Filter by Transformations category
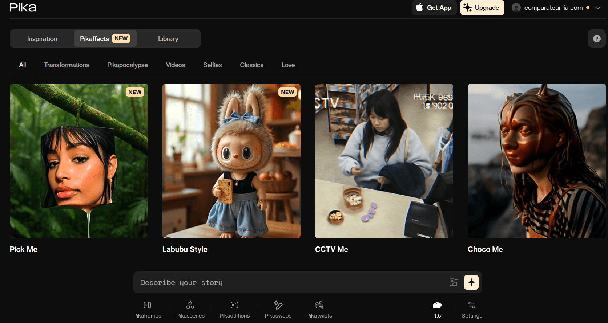Viewport: 608px width, 323px height. pos(67,65)
